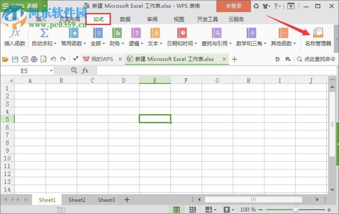Screen dimensions: 339x214
Task: Open the Financial (财务) functions icon
Action: tap(117, 33)
